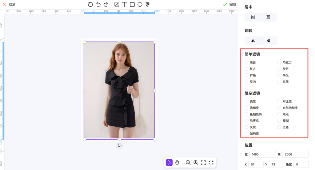Screen dimensions: 315x170
Task: Tick the 去色 filter
Action: (x=279, y=127)
